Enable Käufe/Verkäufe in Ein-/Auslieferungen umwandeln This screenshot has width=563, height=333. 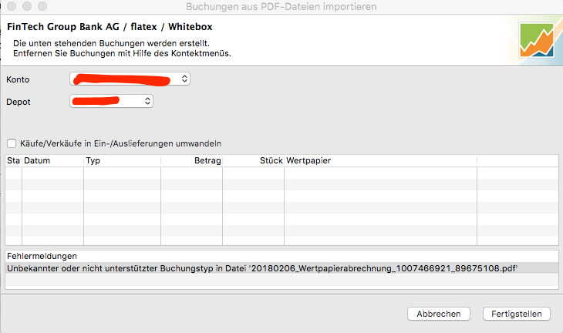[12, 143]
